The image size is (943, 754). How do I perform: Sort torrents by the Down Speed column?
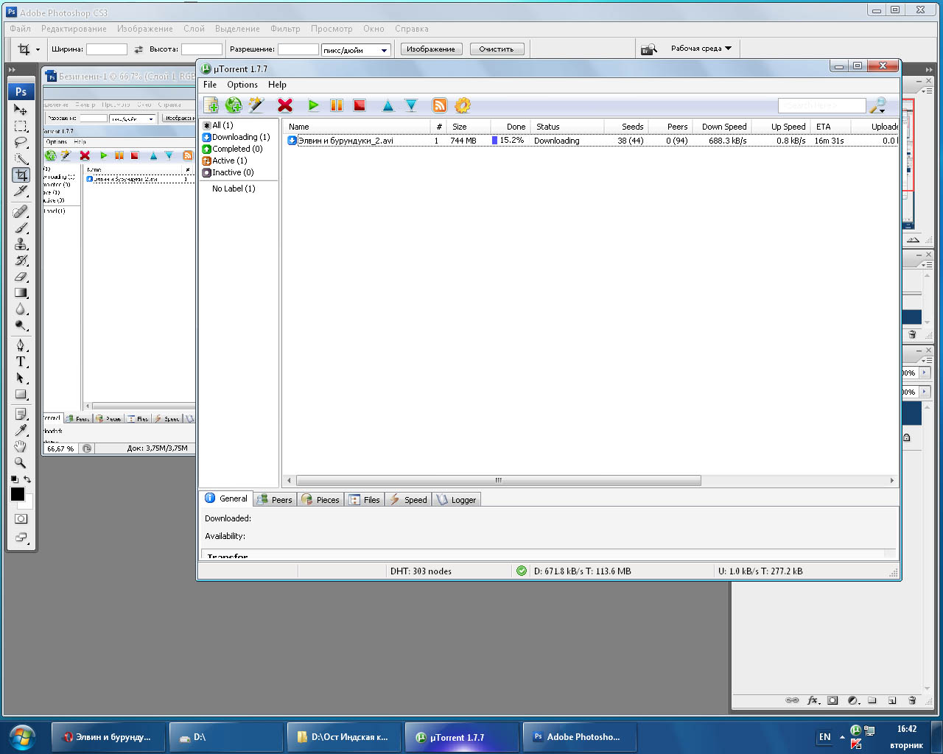point(721,127)
